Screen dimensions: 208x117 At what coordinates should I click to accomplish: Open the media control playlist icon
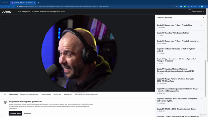coord(195,6)
